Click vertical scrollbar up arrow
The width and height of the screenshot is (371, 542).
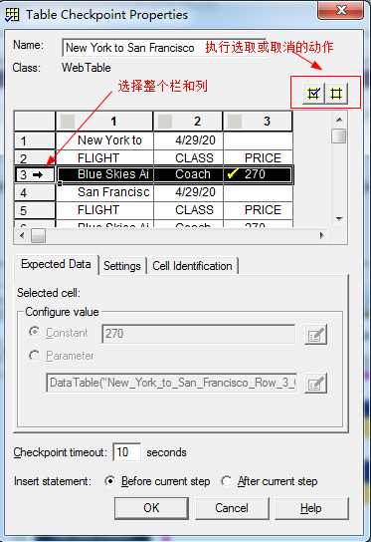click(339, 120)
